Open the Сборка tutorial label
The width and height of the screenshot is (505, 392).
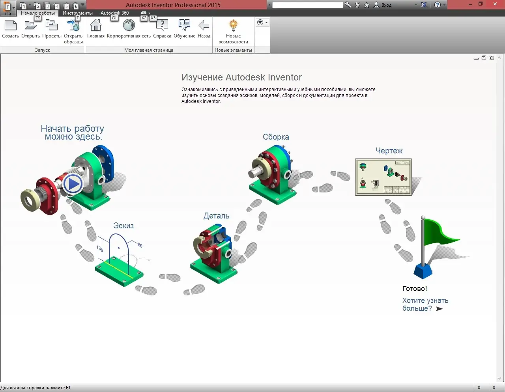276,137
